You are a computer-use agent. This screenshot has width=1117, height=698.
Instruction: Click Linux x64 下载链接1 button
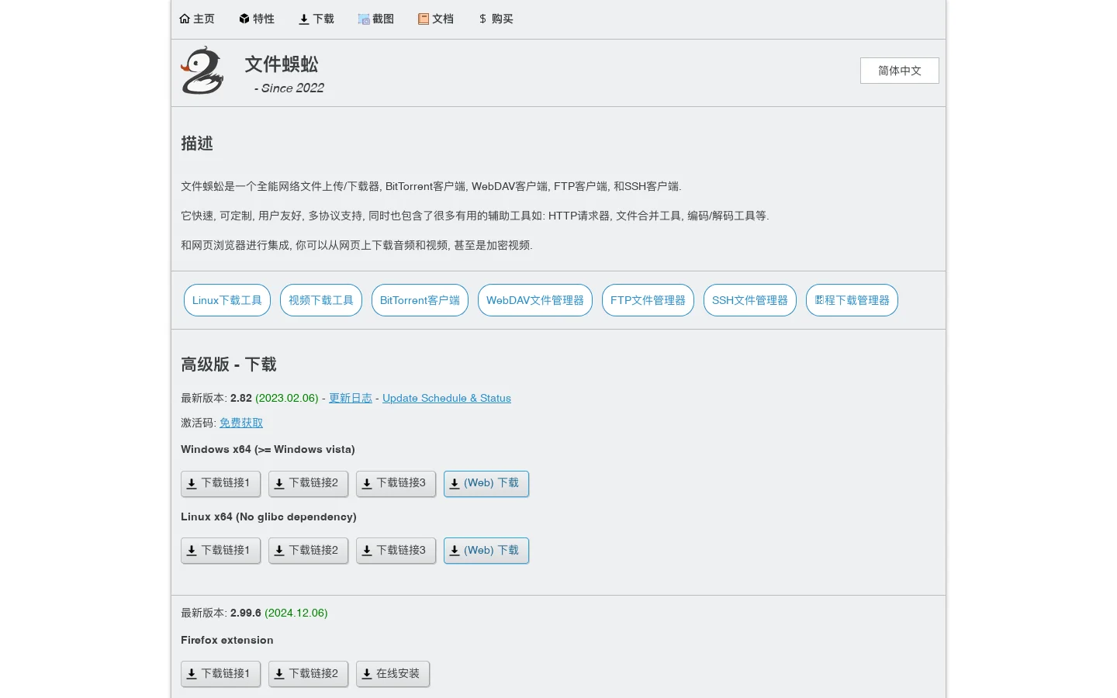coord(220,551)
